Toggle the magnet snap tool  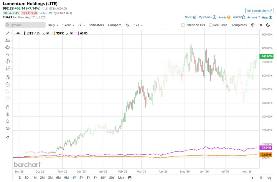[x=8, y=77]
